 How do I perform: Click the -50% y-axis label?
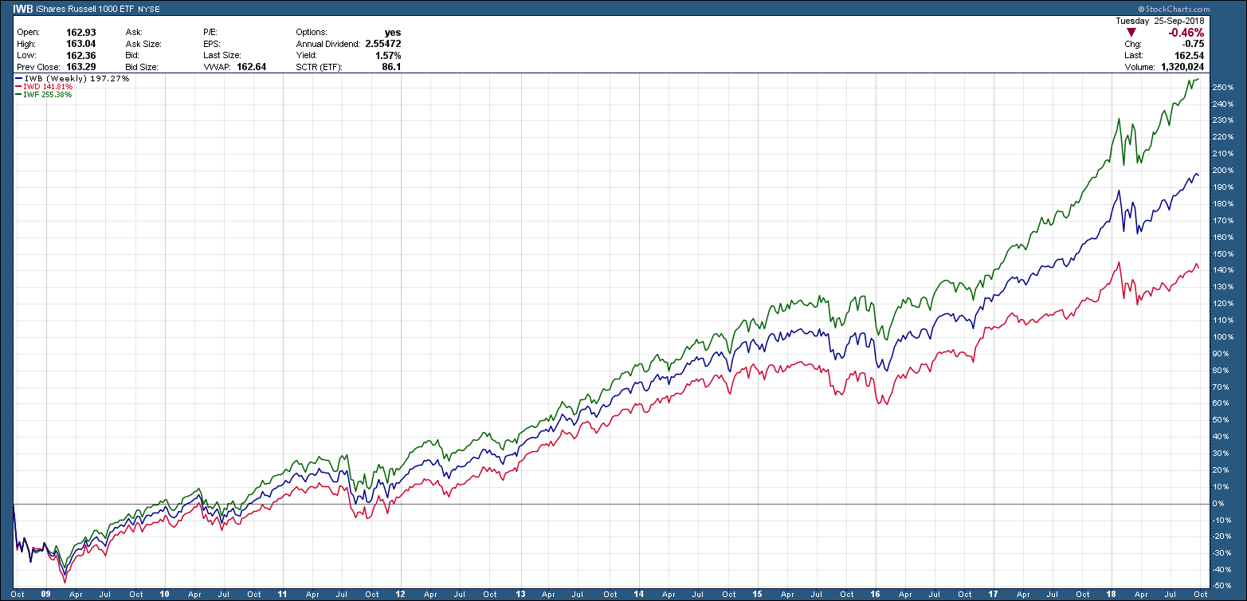click(1220, 587)
